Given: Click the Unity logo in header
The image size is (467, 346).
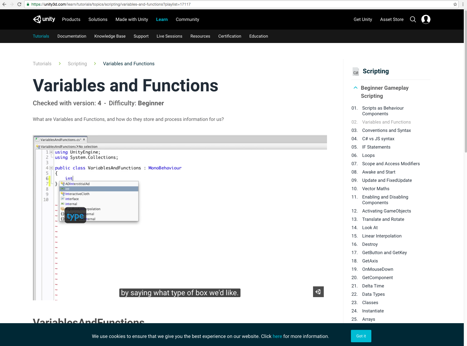Looking at the screenshot, I should click(44, 19).
